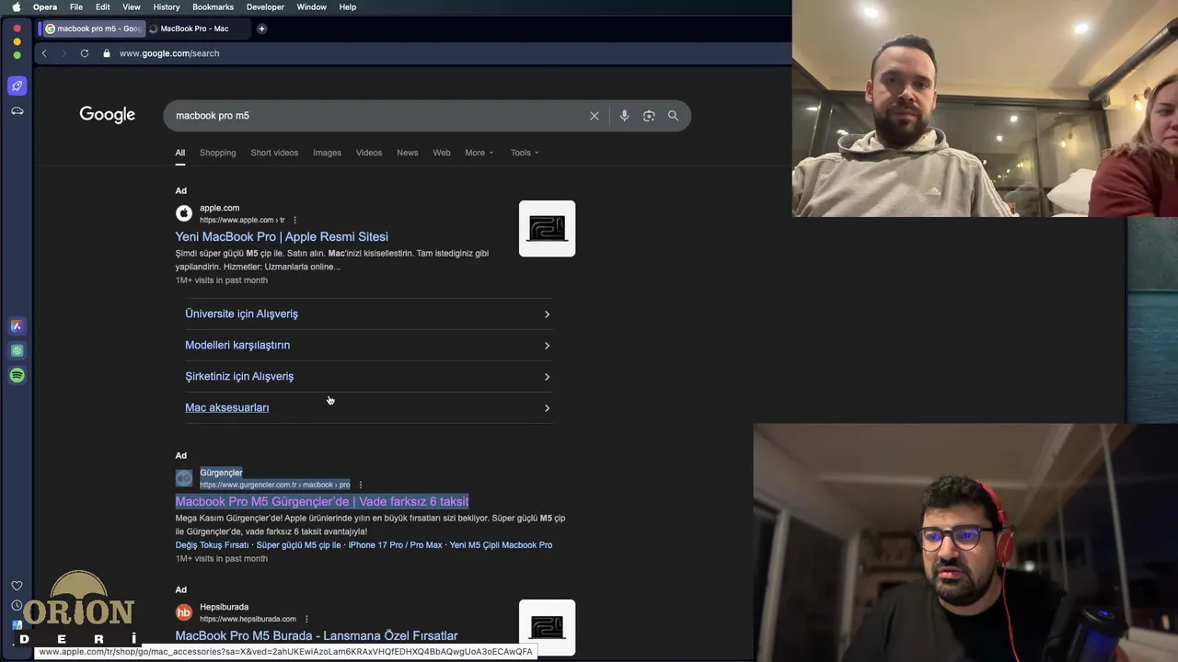Switch to the Videos results tab
The width and height of the screenshot is (1178, 662).
(369, 153)
